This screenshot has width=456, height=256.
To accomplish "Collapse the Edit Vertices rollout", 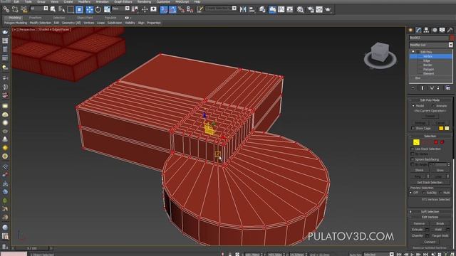I will pyautogui.click(x=430, y=217).
